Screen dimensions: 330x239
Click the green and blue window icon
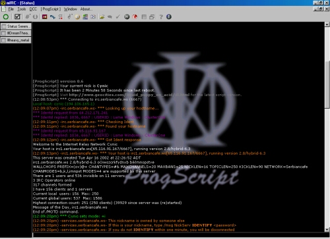[85, 16]
